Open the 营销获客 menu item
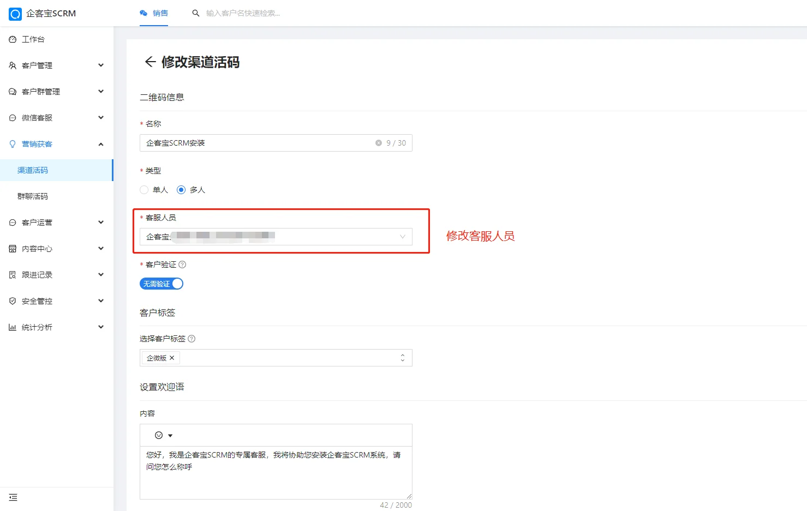Screen dimensions: 807x511 pos(57,144)
